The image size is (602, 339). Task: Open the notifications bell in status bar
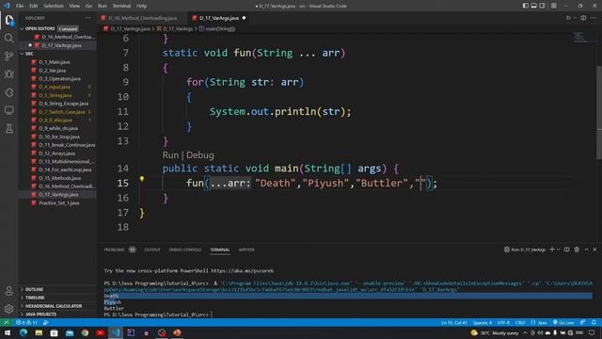(x=594, y=322)
